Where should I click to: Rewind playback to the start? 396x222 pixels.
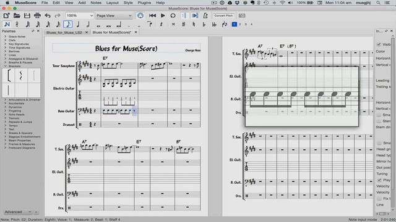(x=152, y=15)
